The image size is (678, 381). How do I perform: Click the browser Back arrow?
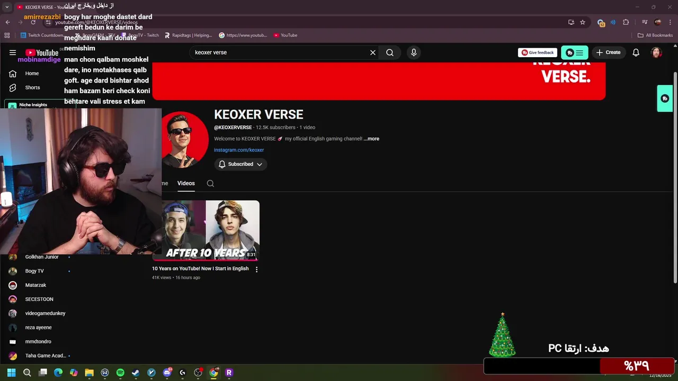coord(7,22)
